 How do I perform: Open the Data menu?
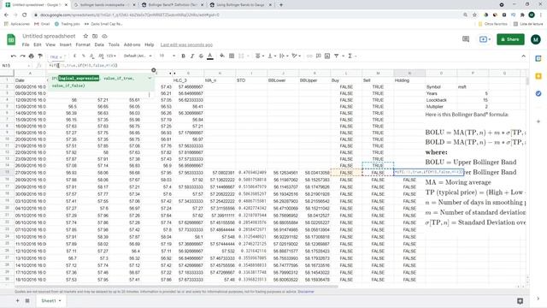[x=99, y=44]
